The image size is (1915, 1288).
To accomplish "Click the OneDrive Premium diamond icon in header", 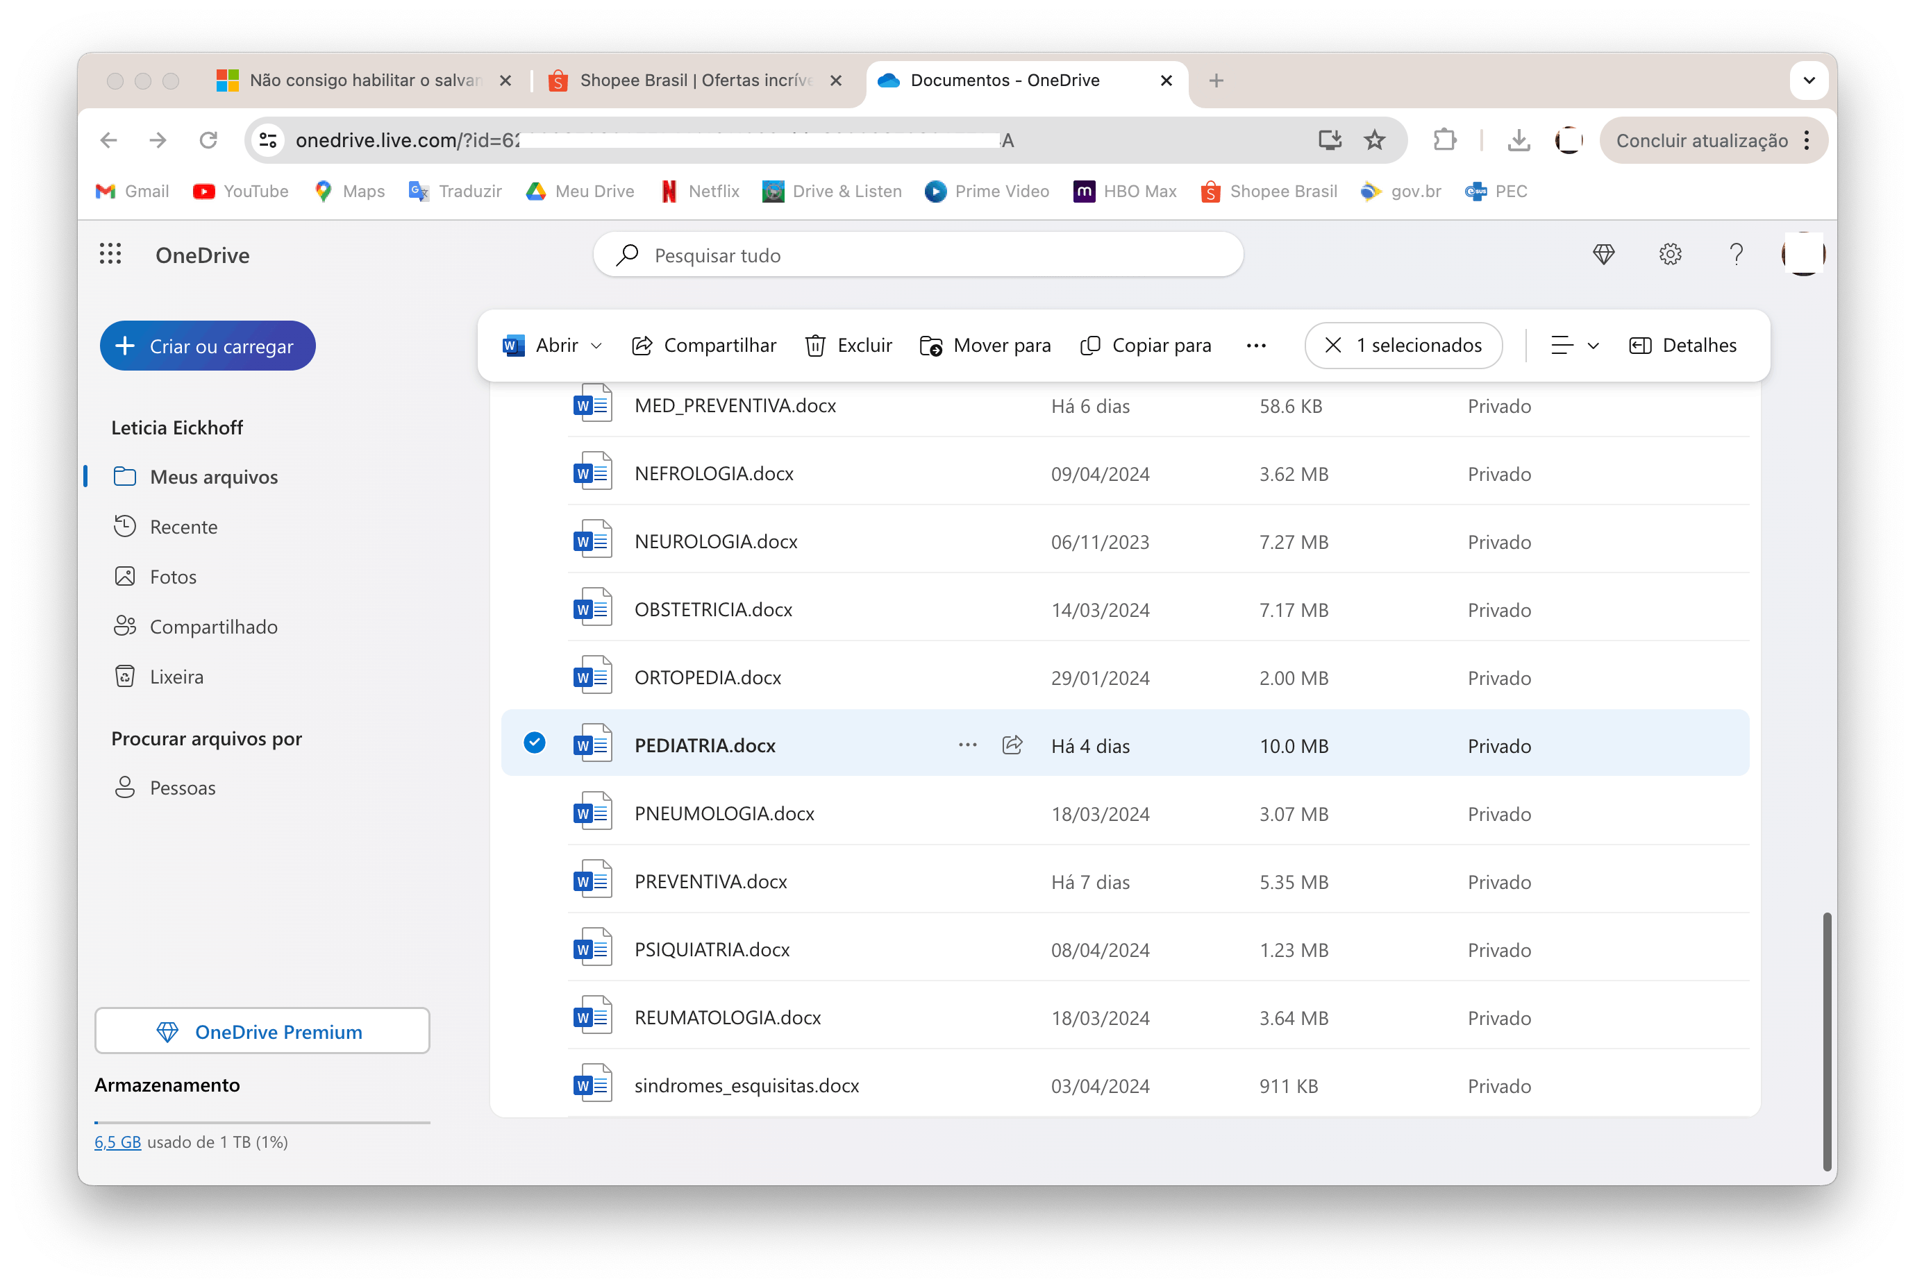I will tap(1603, 255).
